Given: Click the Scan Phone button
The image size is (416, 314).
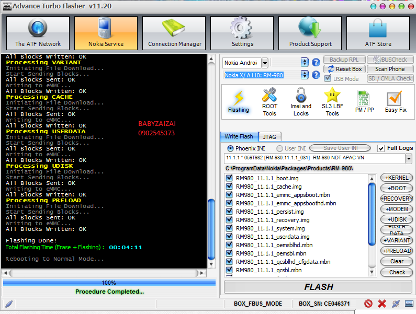Looking at the screenshot, I should point(390,69).
